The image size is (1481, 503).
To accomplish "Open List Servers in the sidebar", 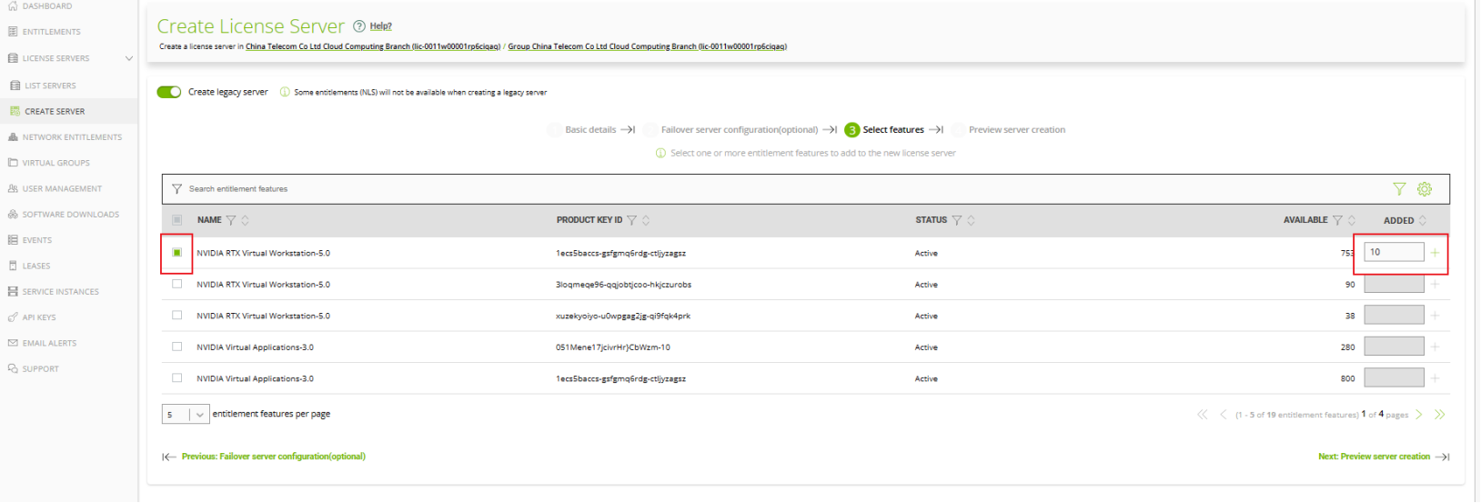I will [50, 86].
